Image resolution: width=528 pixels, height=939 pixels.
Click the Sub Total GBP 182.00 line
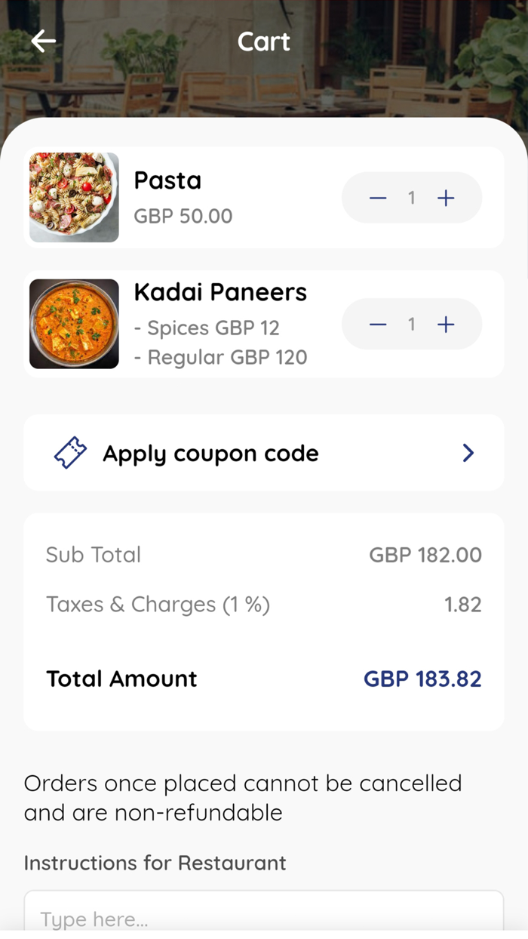(x=425, y=554)
